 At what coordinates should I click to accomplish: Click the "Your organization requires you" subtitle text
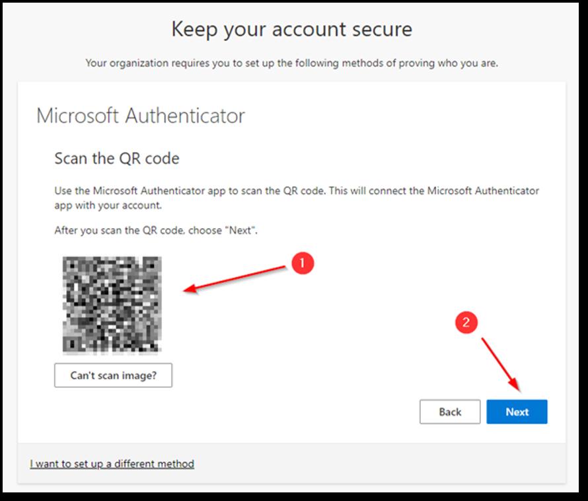[x=291, y=63]
